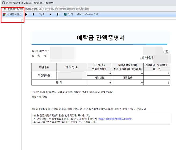Click the 관련대출·질권(천원) column header
The image size is (176, 150).
click(157, 65)
